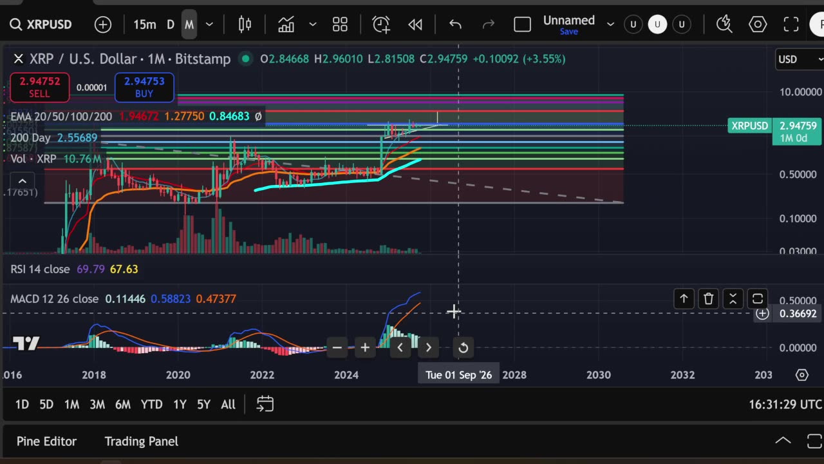Select the 200 Day indicator legend
The width and height of the screenshot is (824, 464).
pos(30,138)
